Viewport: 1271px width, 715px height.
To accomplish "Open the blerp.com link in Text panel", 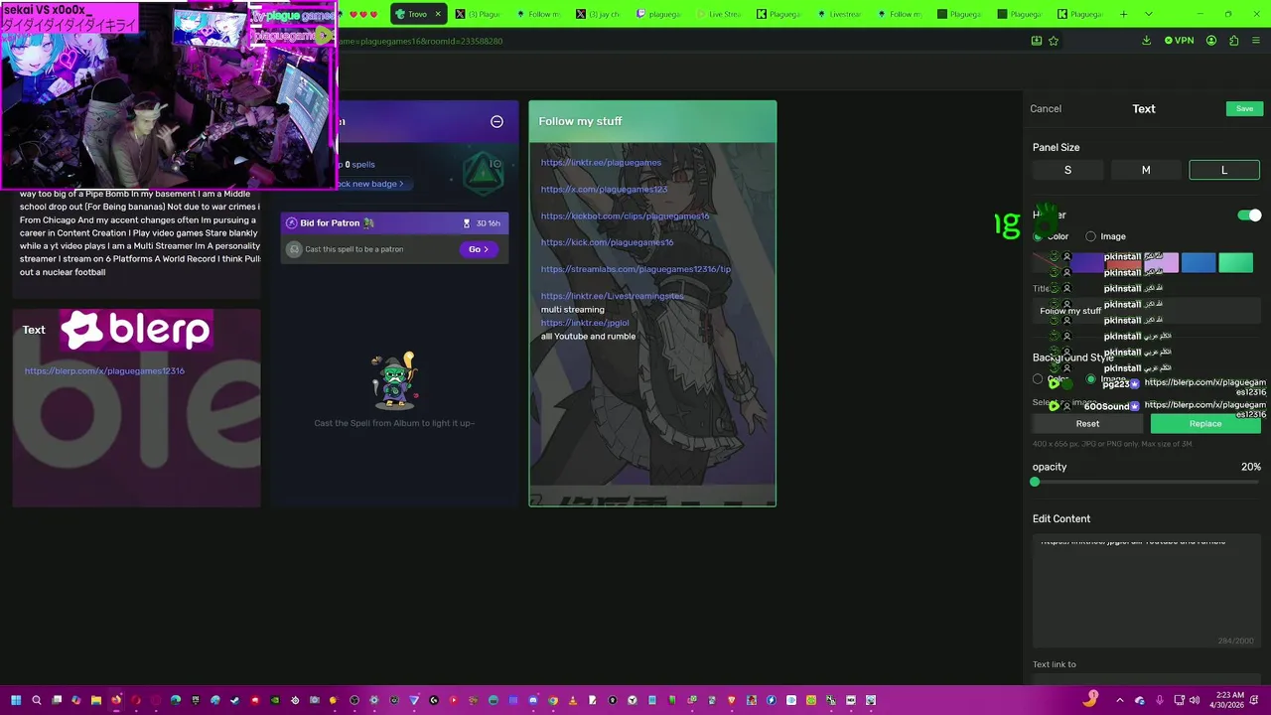I will (104, 371).
